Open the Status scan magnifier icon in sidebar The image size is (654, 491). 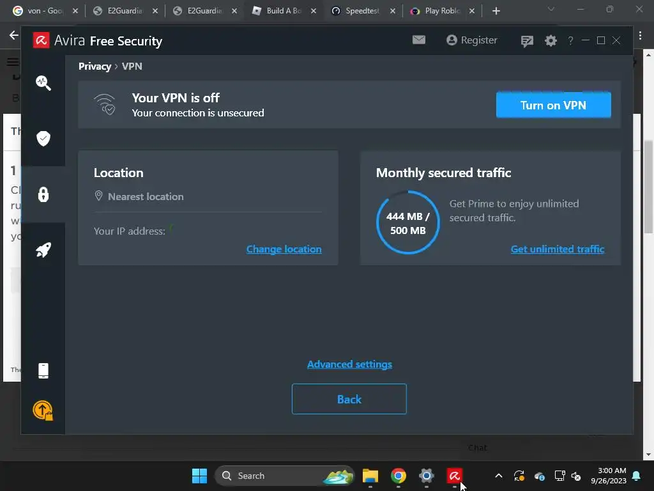[x=43, y=83]
